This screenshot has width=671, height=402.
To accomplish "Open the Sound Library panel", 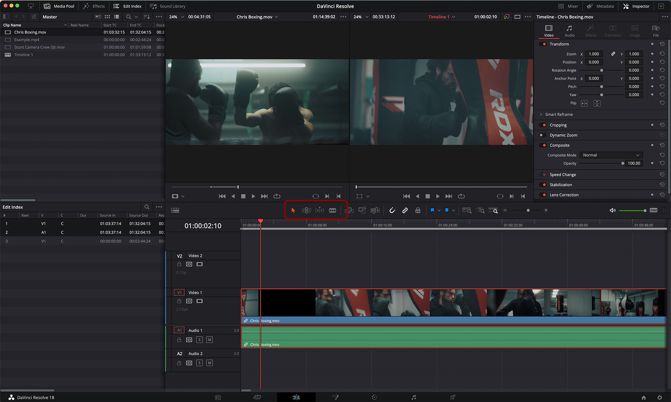I will point(168,6).
